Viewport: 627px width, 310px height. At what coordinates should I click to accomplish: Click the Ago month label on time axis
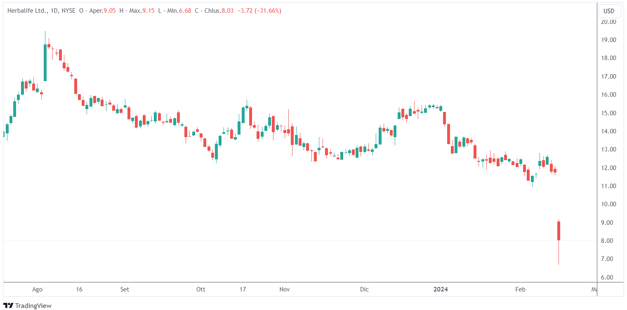click(x=37, y=289)
